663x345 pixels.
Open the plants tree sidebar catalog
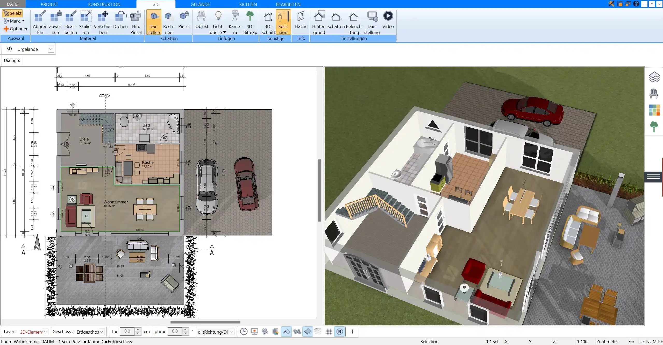tap(654, 127)
